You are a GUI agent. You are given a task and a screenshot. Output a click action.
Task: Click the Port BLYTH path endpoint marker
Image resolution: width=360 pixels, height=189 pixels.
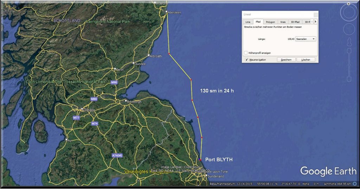click(200, 160)
